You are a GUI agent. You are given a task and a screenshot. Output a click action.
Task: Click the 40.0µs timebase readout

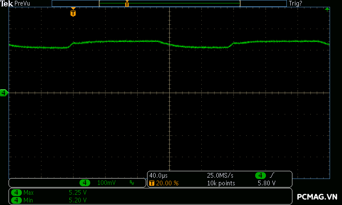click(158, 176)
